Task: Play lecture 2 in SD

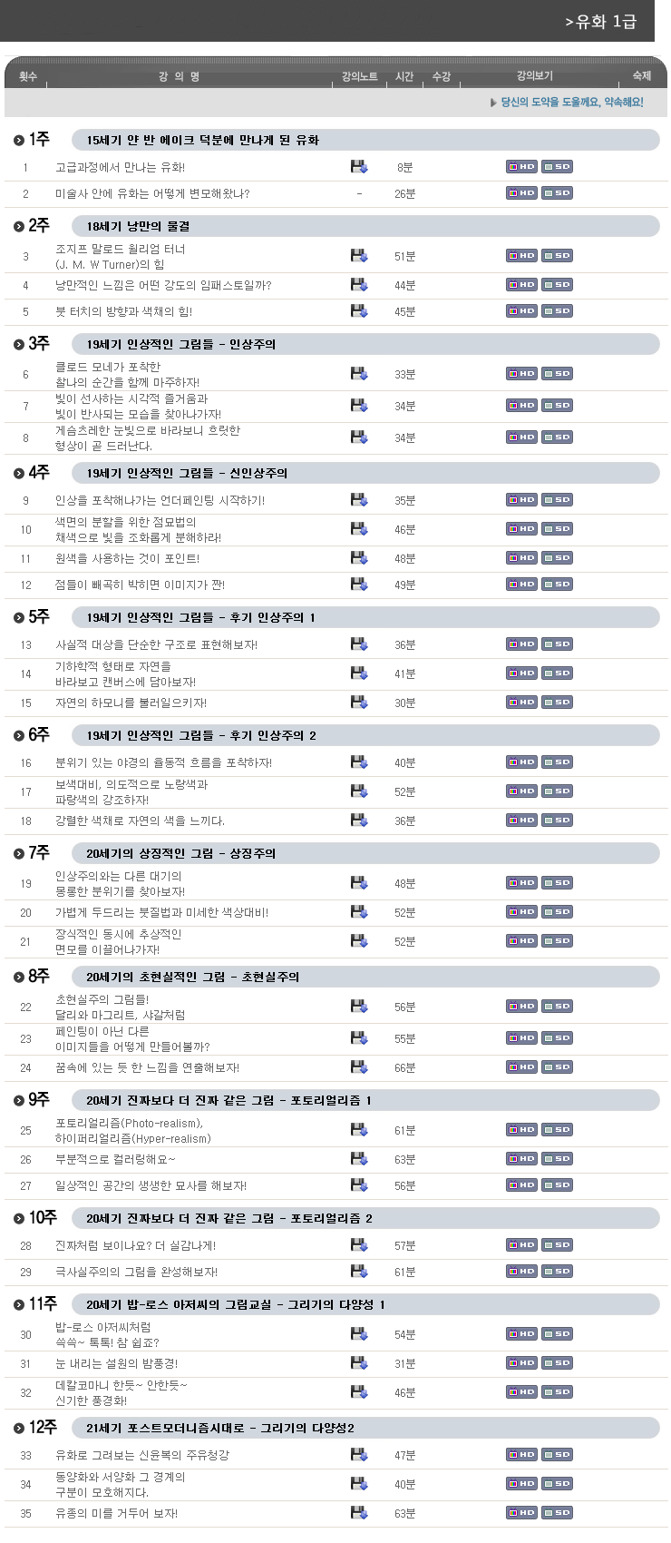Action: 557,192
